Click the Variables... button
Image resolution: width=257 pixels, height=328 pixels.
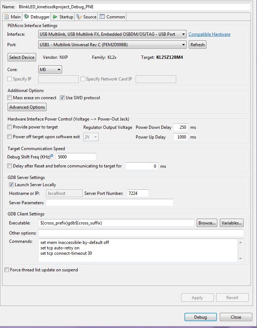point(232,223)
